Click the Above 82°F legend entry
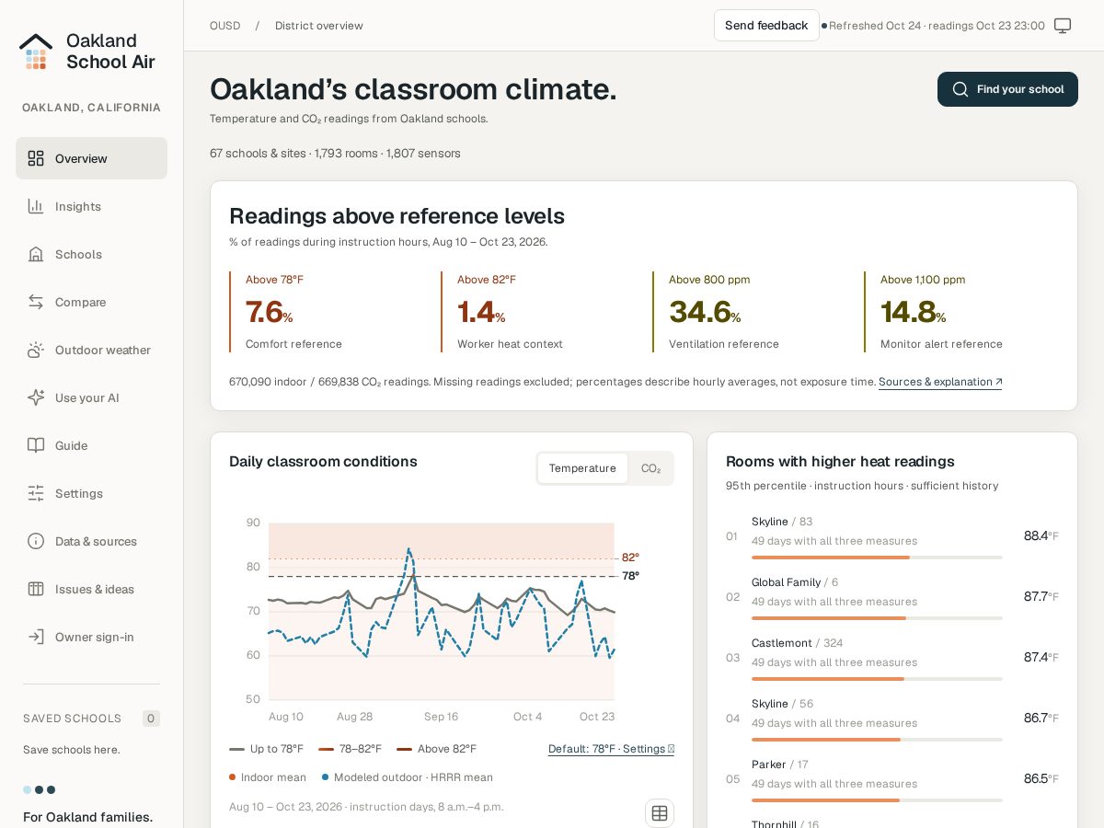Image resolution: width=1104 pixels, height=828 pixels. click(437, 749)
